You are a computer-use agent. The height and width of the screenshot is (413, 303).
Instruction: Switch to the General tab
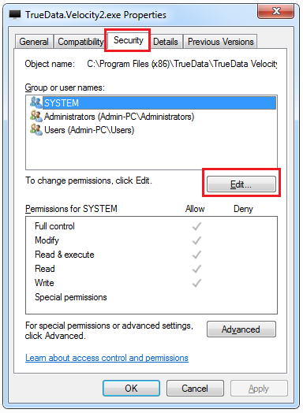[34, 42]
